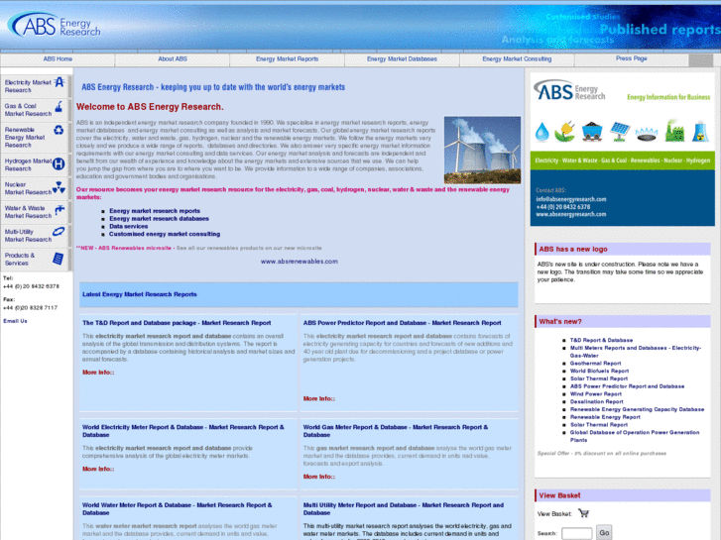Viewport: 721px width, 540px height.
Task: Open Wind Power Report link
Action: tap(596, 394)
